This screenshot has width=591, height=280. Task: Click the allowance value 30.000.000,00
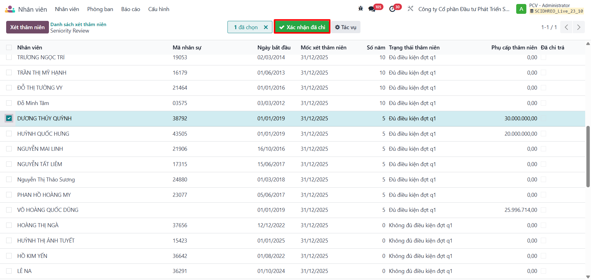[x=521, y=119]
